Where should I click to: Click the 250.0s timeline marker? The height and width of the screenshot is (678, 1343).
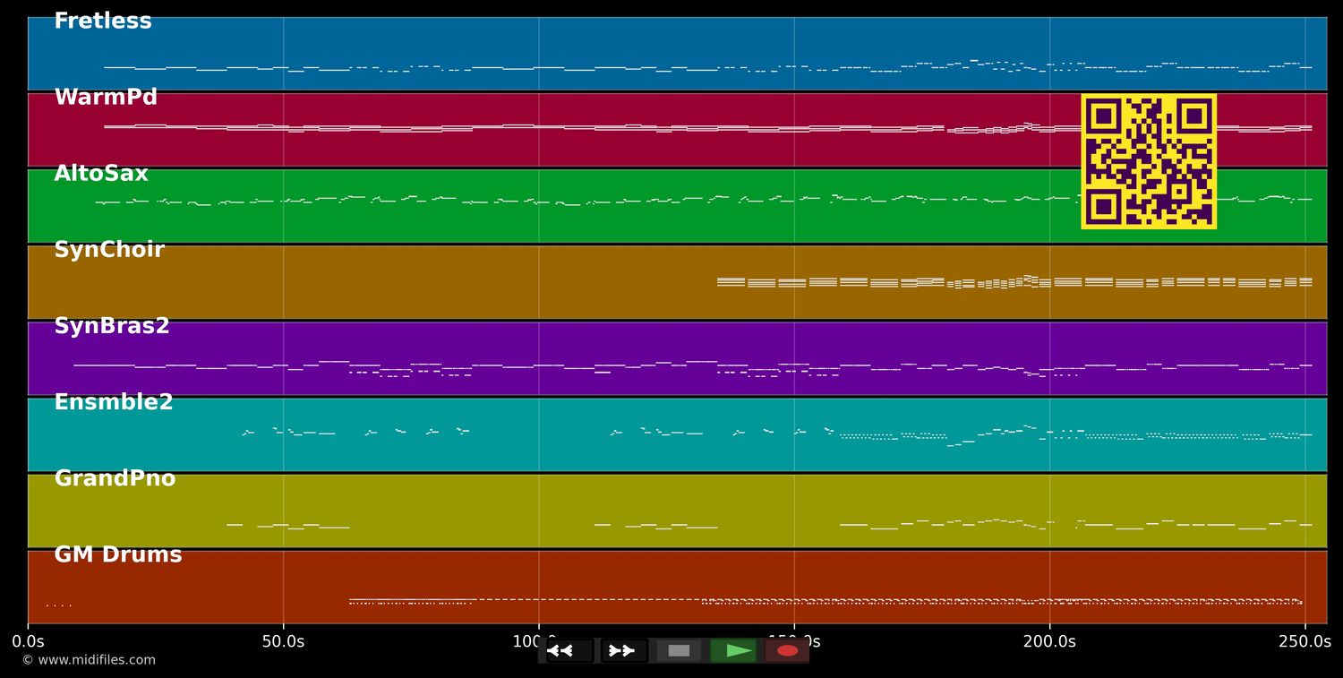[x=1305, y=641]
